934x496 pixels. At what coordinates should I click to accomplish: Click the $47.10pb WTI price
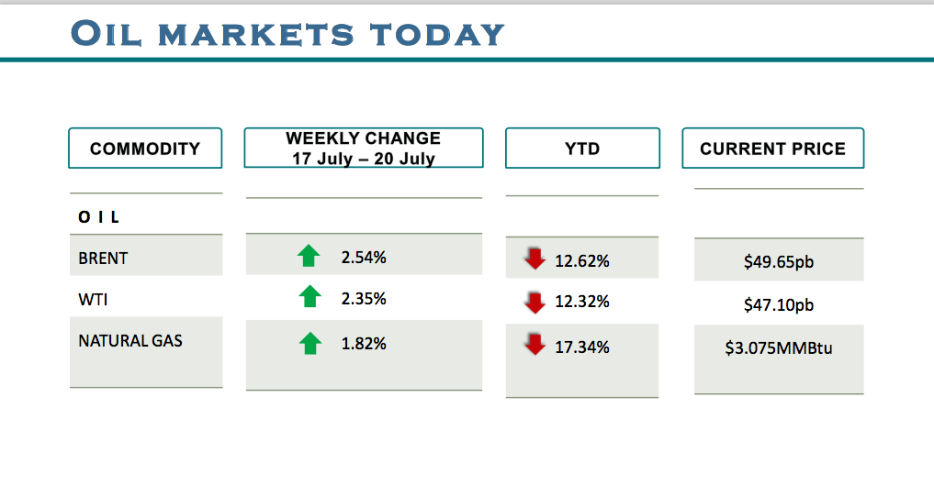[779, 304]
